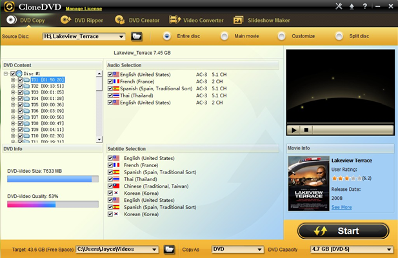
Task: Uncheck the Disc #1 checkbox
Action: tap(13, 74)
